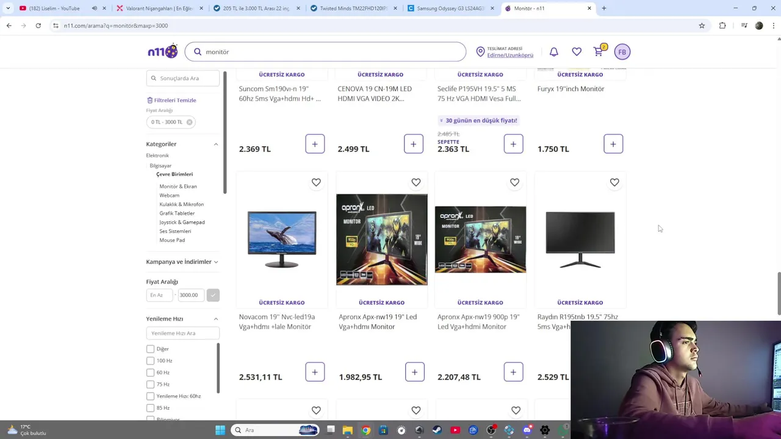This screenshot has height=439, width=781.
Task: Click the main monitör search box
Action: 325,52
